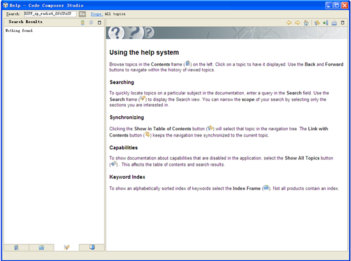Open the Bookmarks tab

92,248
